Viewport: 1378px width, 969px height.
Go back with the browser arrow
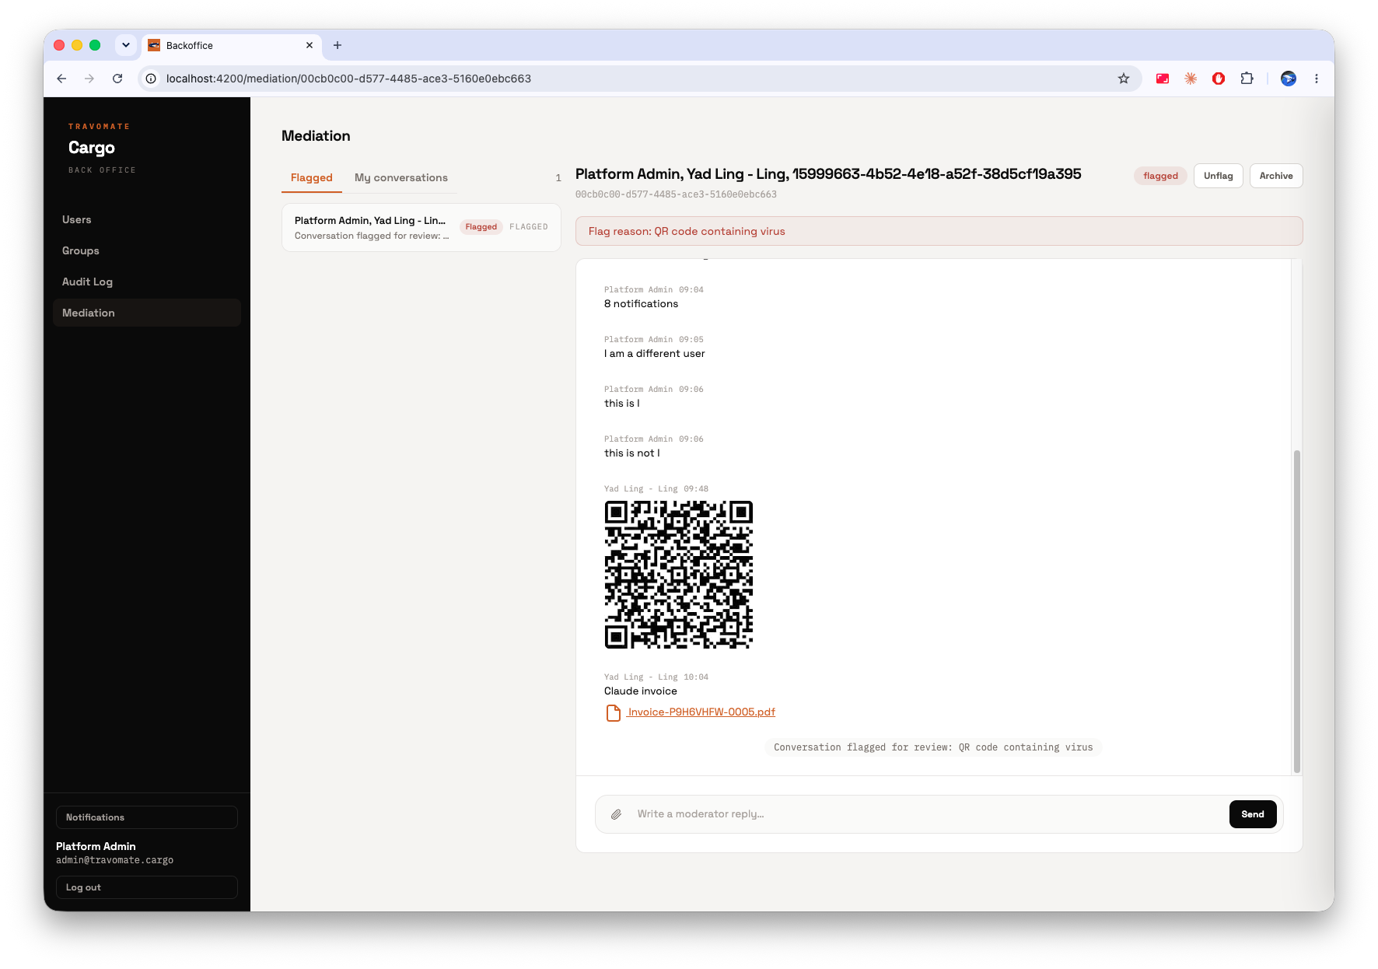click(61, 79)
